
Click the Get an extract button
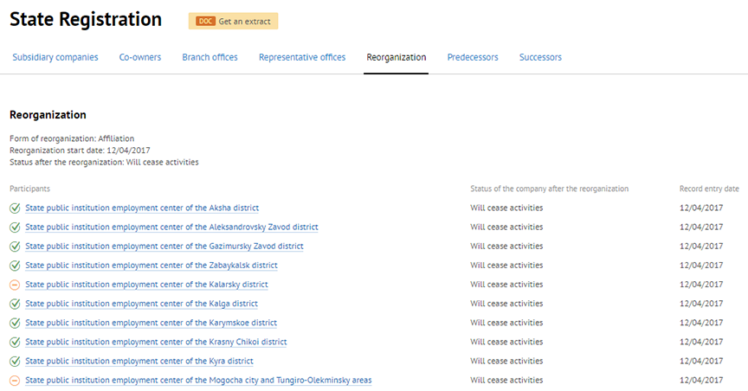233,21
